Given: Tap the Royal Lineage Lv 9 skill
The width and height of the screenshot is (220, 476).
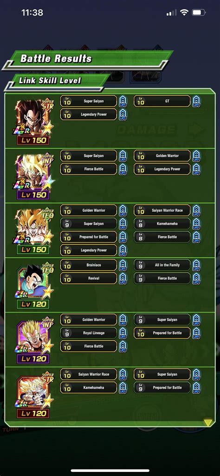Looking at the screenshot, I should coord(89,333).
